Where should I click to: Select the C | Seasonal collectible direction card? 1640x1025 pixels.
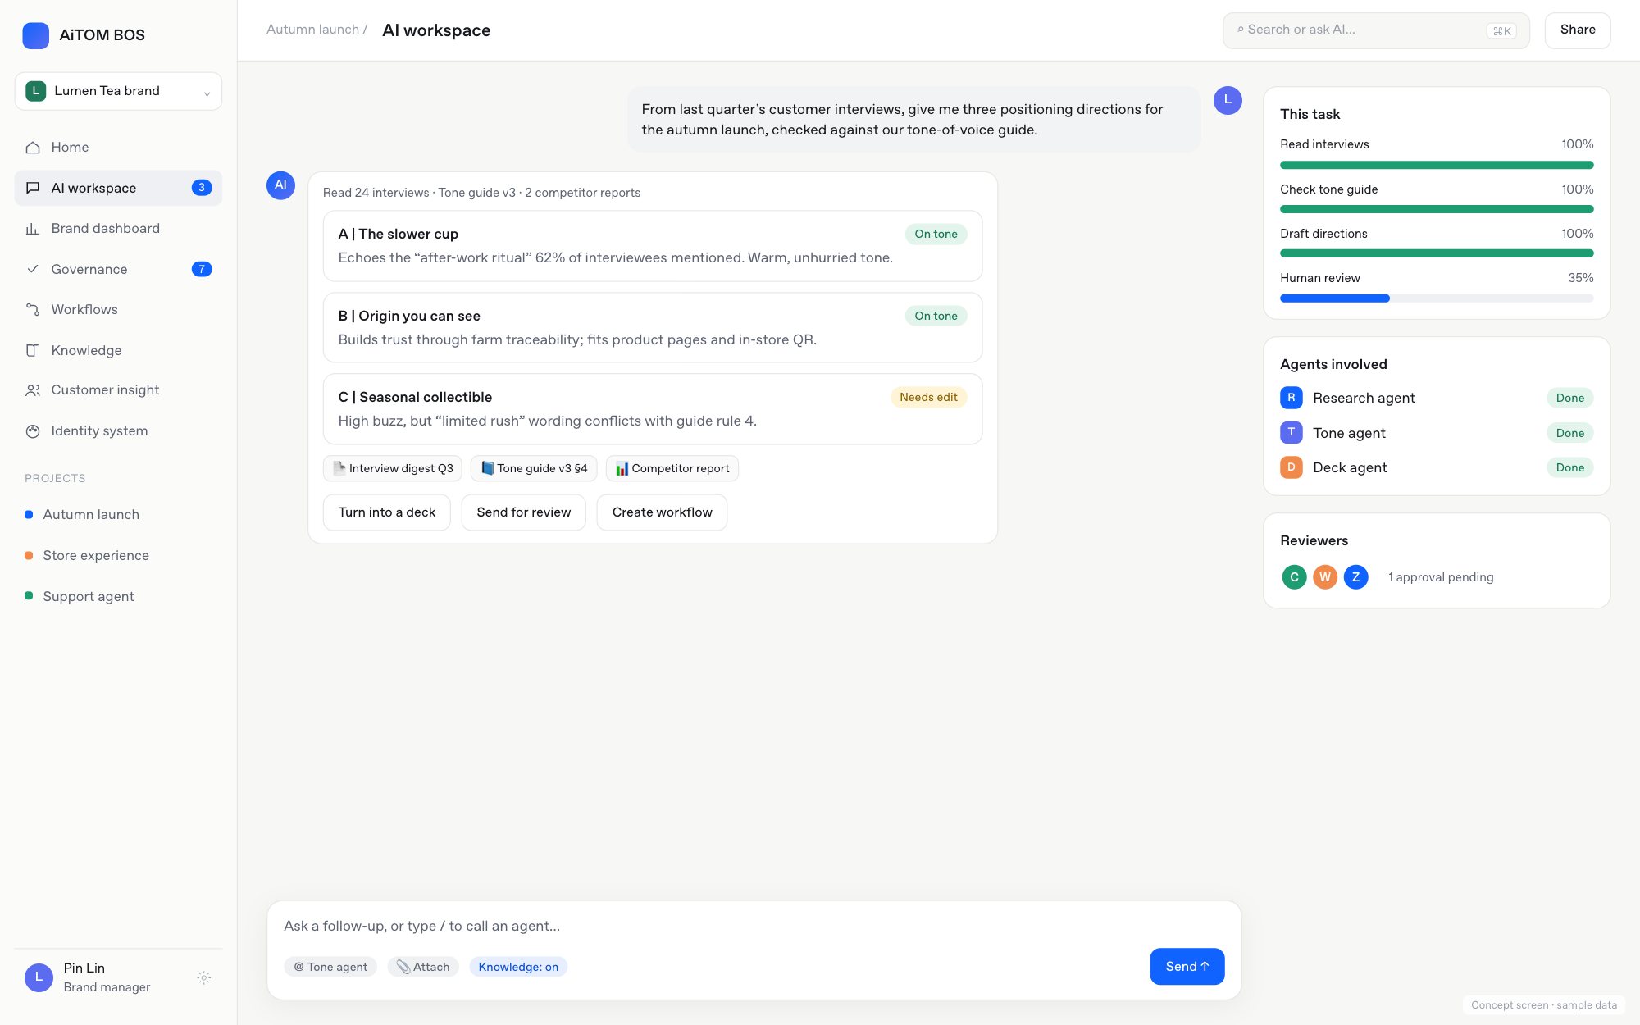pyautogui.click(x=653, y=409)
